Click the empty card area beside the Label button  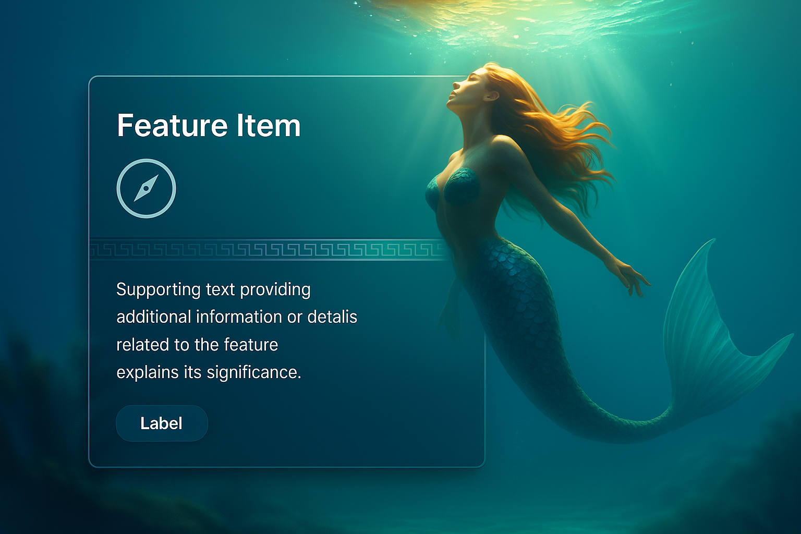344,423
